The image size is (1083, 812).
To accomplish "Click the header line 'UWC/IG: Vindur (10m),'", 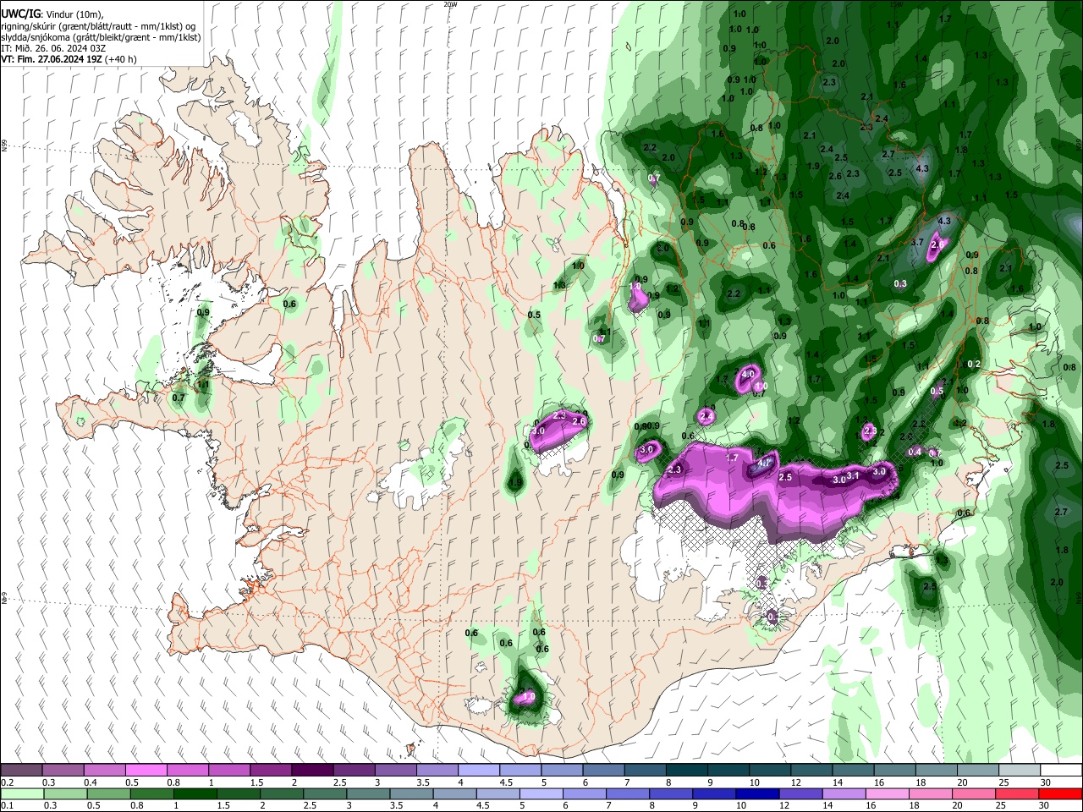I will [52, 14].
